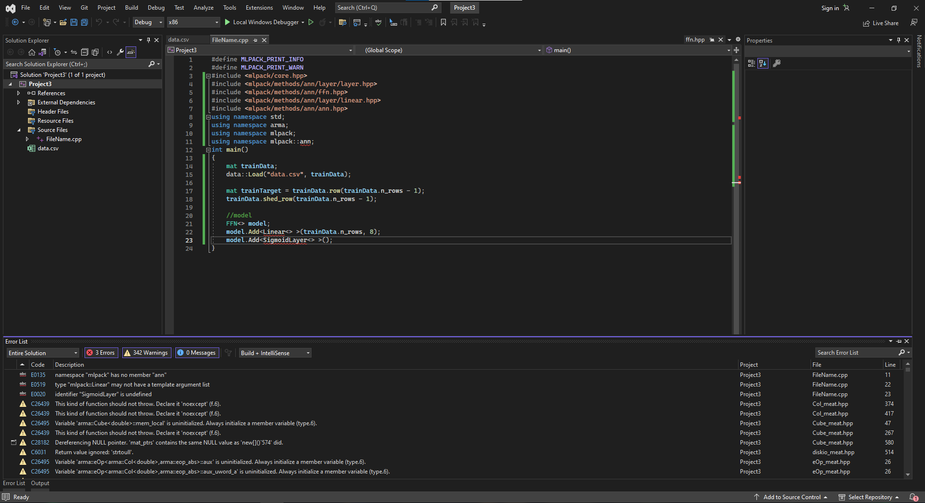
Task: Open the x86 platform dropdown
Action: (193, 22)
